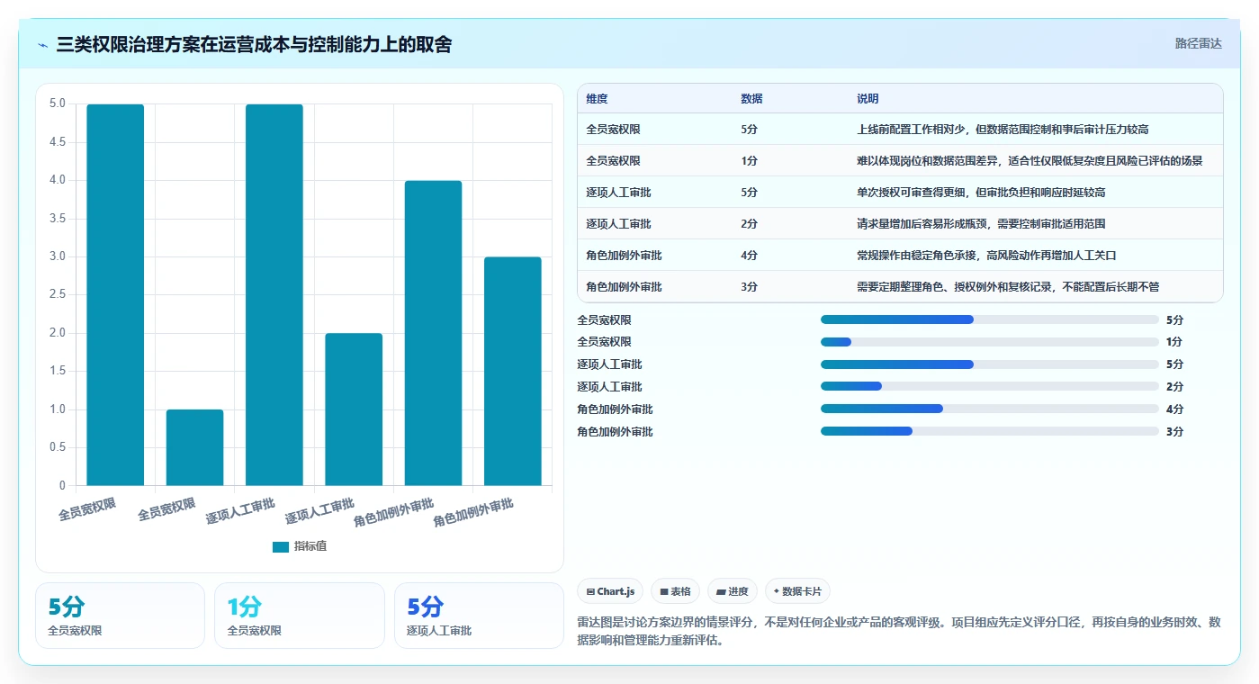Click the 全员宽权限 chart bar reaching 1.0
1259x684 pixels.
194,448
